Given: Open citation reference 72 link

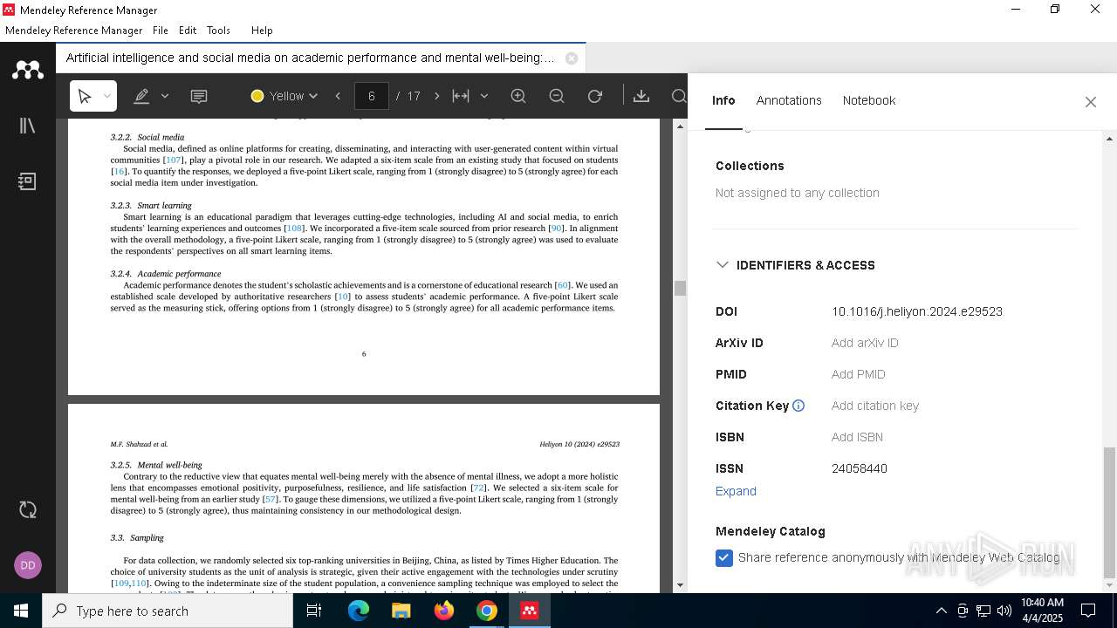Looking at the screenshot, I should click(x=478, y=488).
